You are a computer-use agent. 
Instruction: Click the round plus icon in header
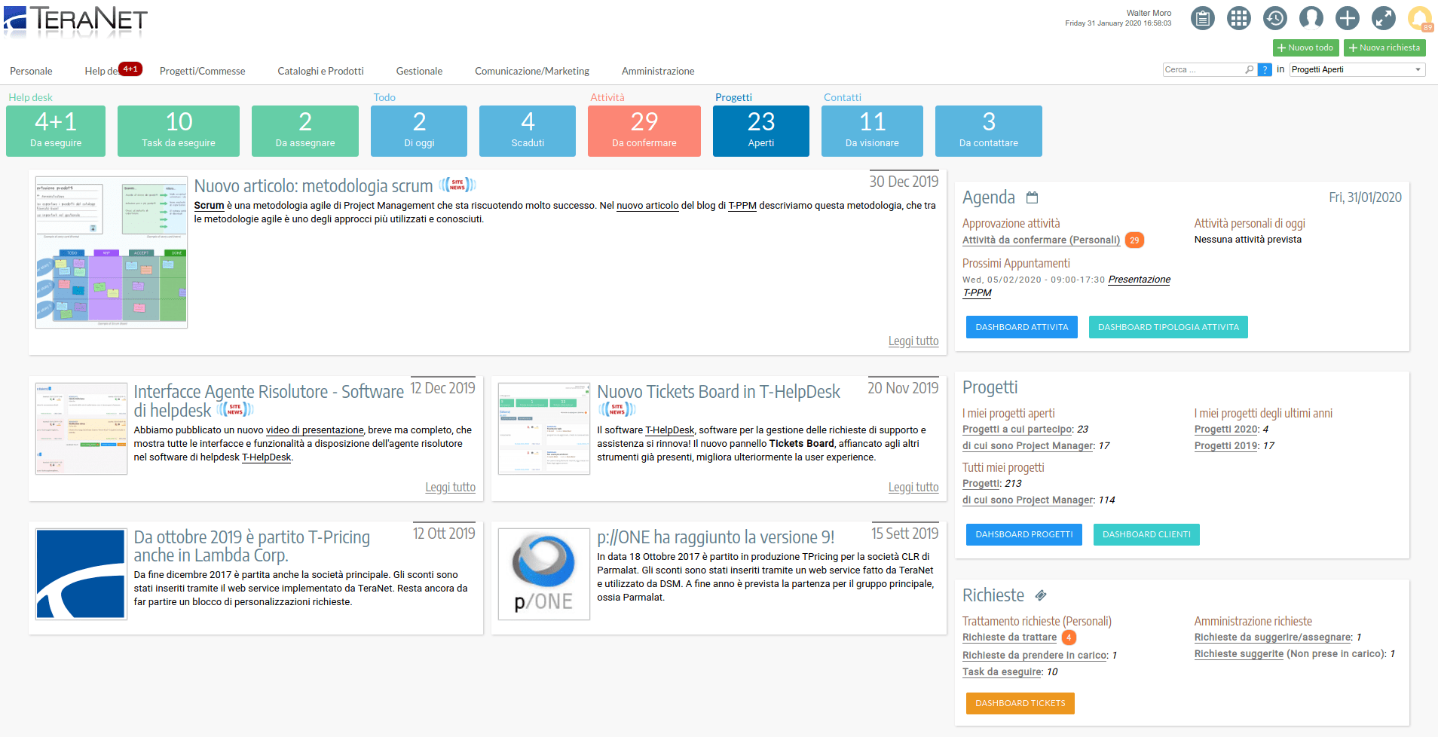[1348, 18]
